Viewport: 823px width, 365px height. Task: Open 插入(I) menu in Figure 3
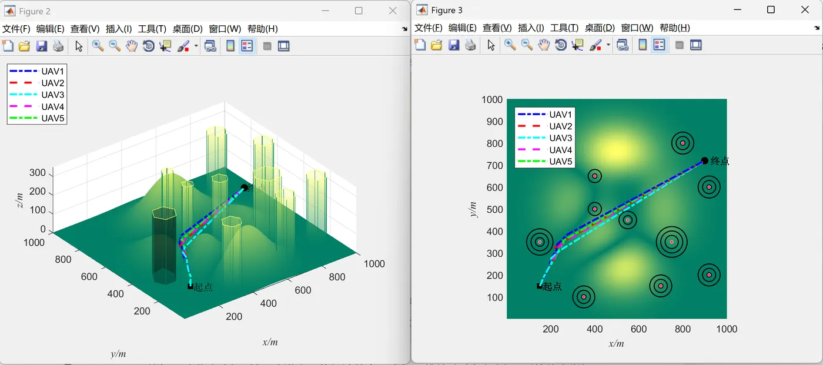pos(531,28)
